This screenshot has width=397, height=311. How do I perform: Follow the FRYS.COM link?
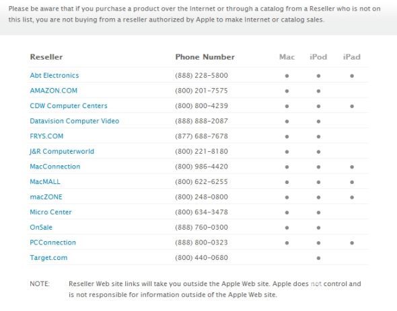[46, 136]
